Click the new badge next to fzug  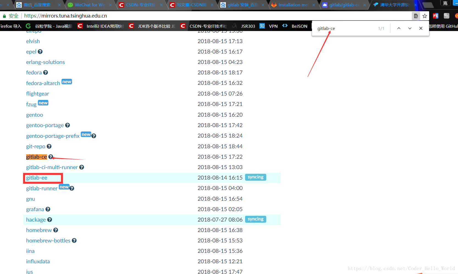tap(43, 103)
